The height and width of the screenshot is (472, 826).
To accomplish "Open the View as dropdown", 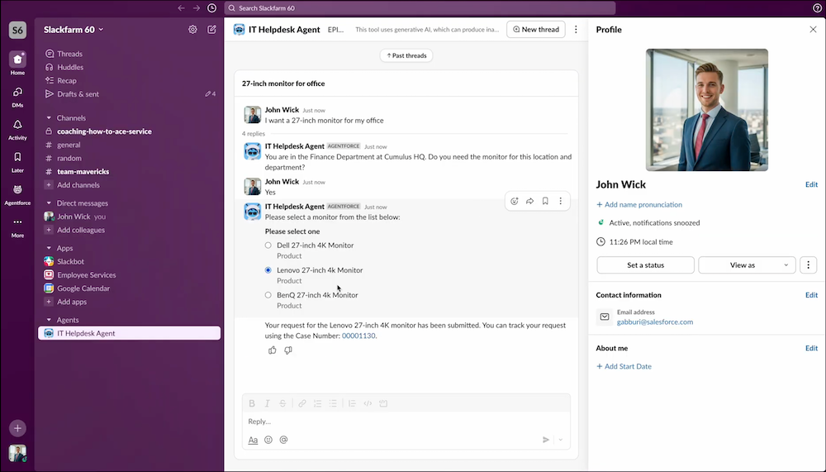I will click(x=747, y=265).
